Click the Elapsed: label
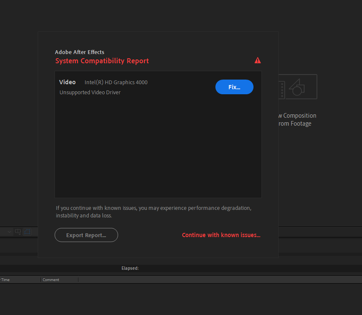Viewport: 362px width, 315px height. click(x=130, y=268)
